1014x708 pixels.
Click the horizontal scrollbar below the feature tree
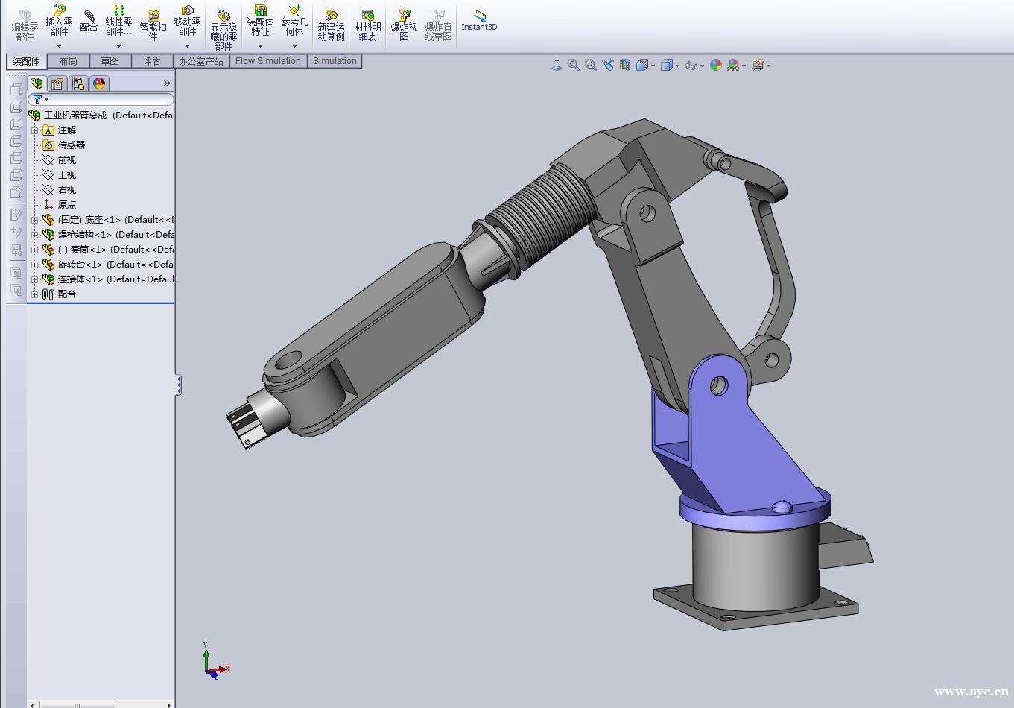78,703
